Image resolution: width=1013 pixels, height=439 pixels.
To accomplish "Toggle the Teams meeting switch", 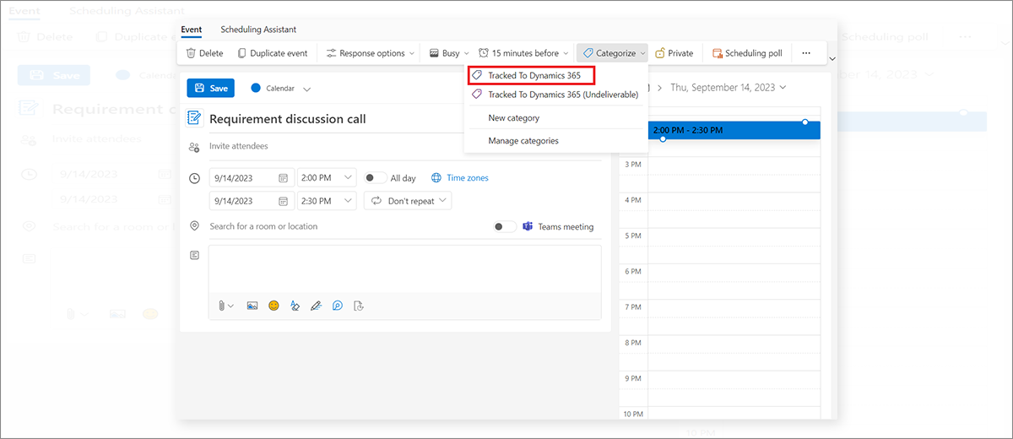I will pyautogui.click(x=505, y=227).
